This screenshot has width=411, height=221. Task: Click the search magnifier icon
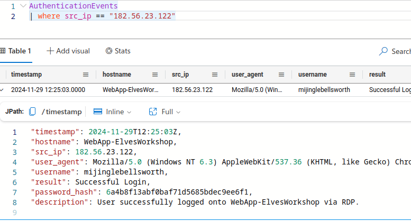(383, 51)
